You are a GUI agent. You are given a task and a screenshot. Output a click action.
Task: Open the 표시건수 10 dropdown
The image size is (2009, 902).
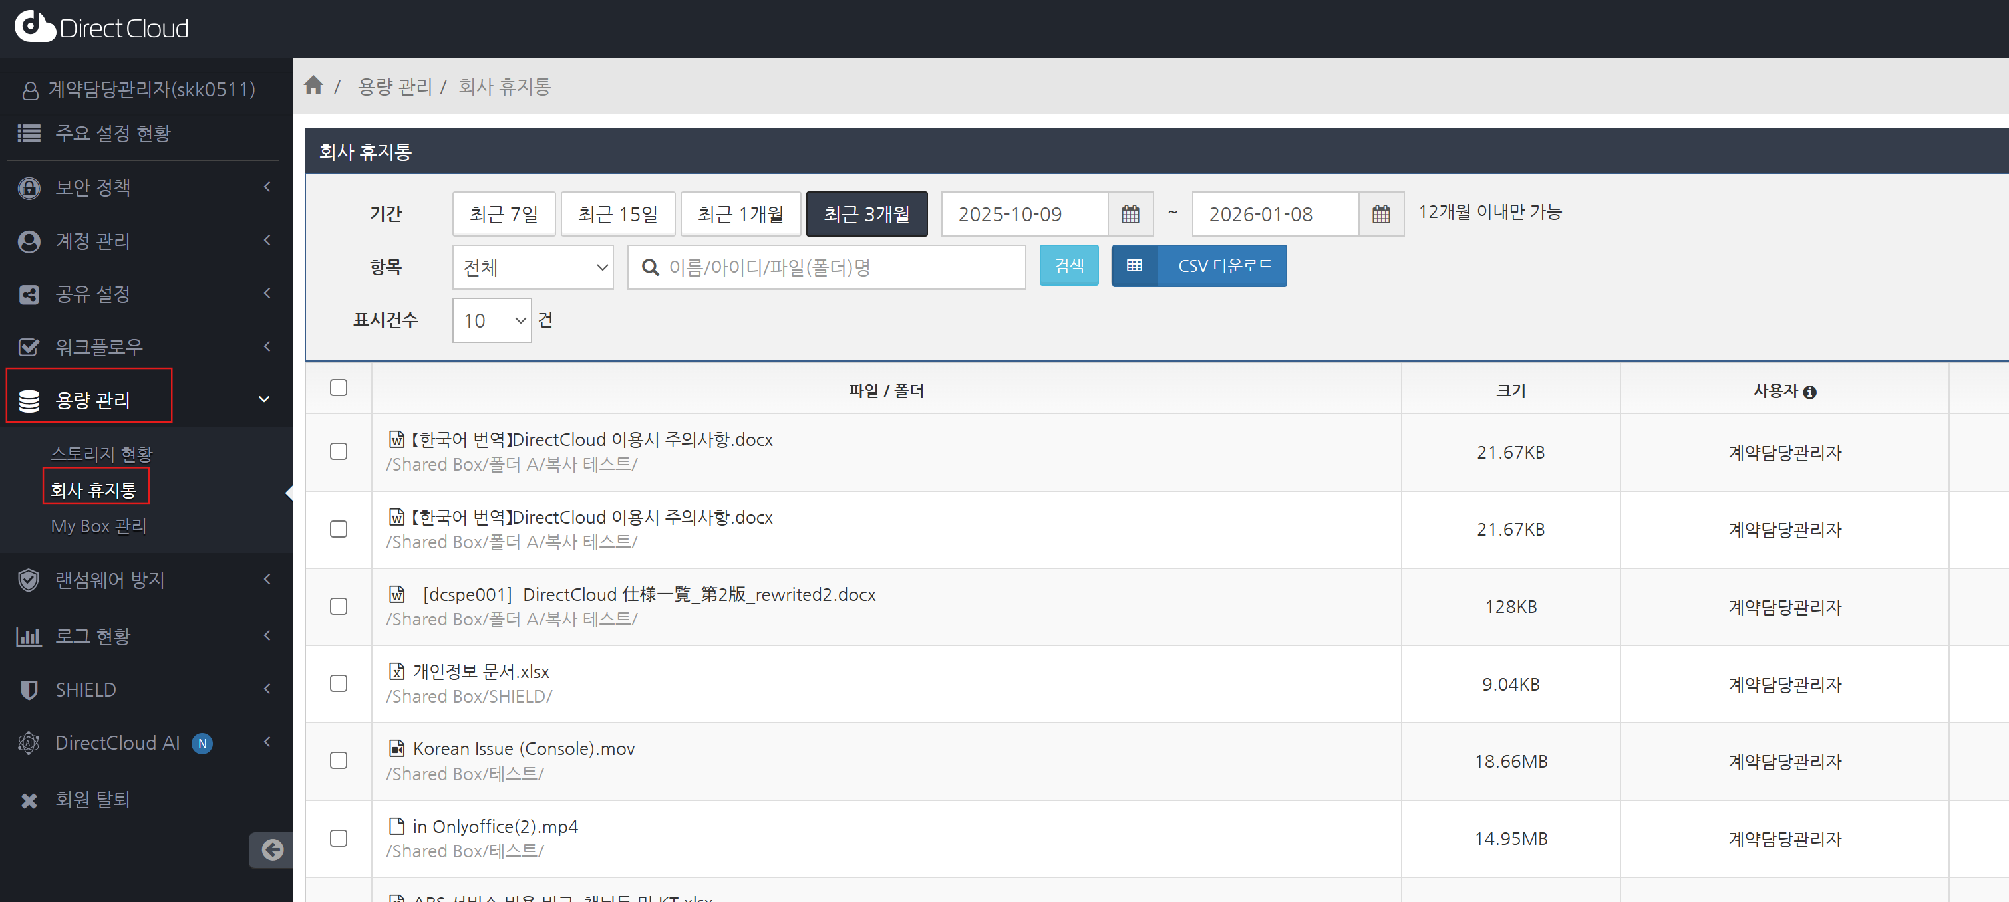(492, 320)
